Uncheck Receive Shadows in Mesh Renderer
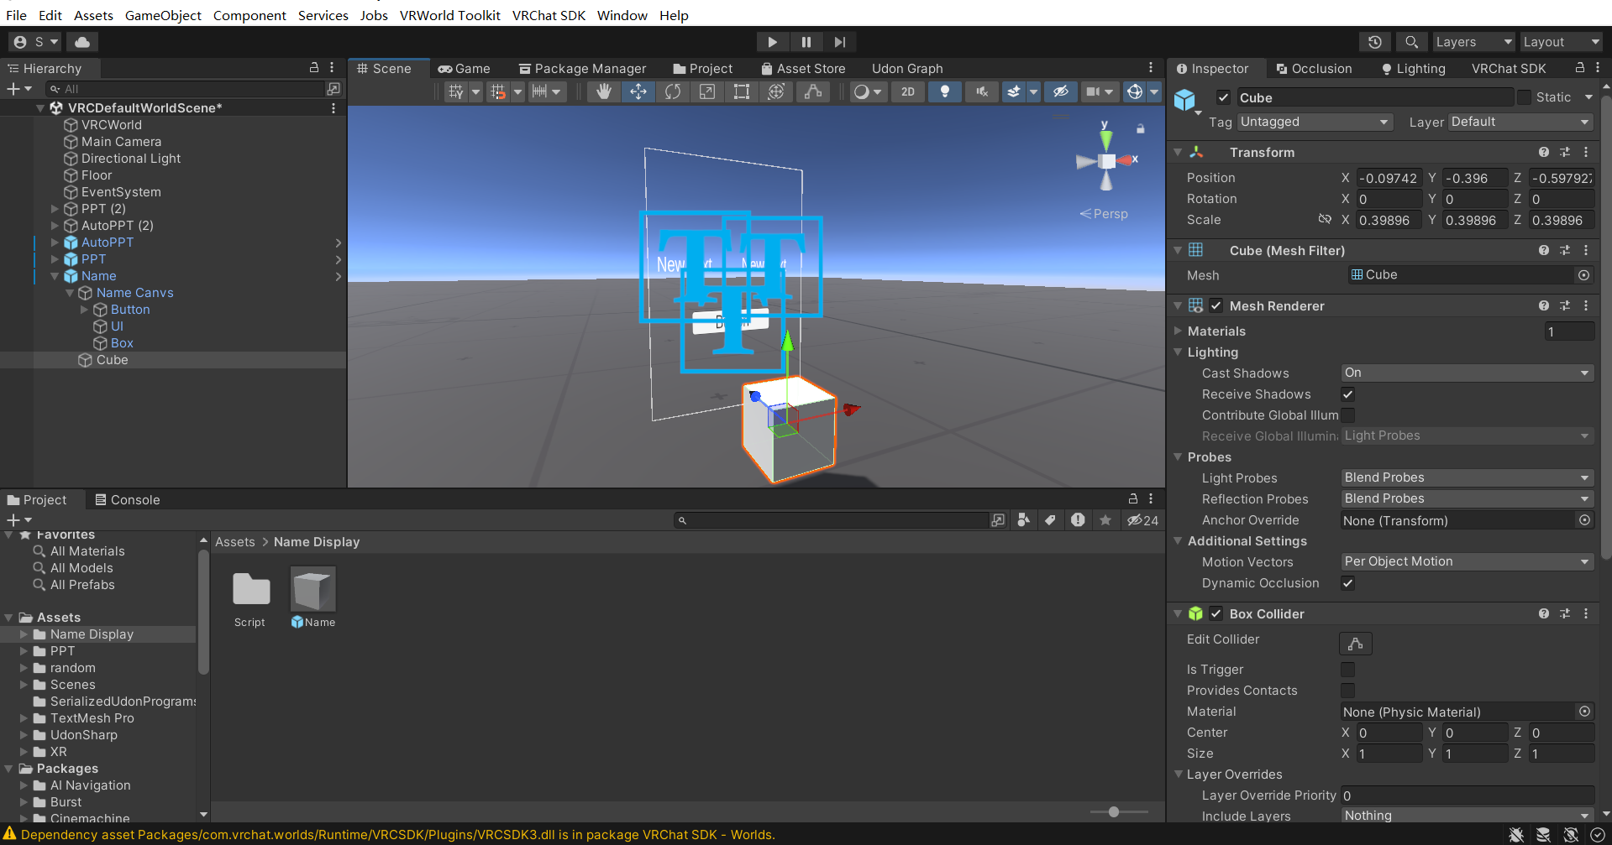The height and width of the screenshot is (845, 1612). [1347, 394]
